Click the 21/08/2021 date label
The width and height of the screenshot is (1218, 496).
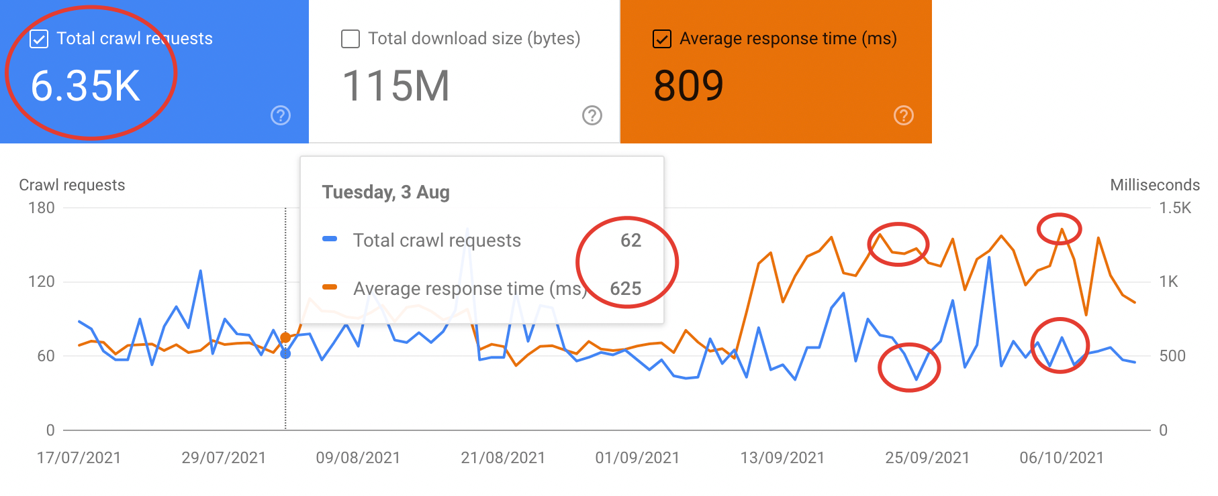pos(503,458)
